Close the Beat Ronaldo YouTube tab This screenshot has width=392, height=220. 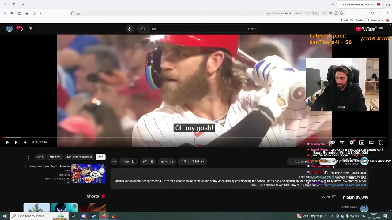(x=341, y=5)
